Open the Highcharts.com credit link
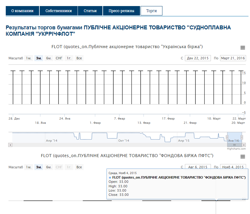The width and height of the screenshot is (250, 214). coord(236,149)
